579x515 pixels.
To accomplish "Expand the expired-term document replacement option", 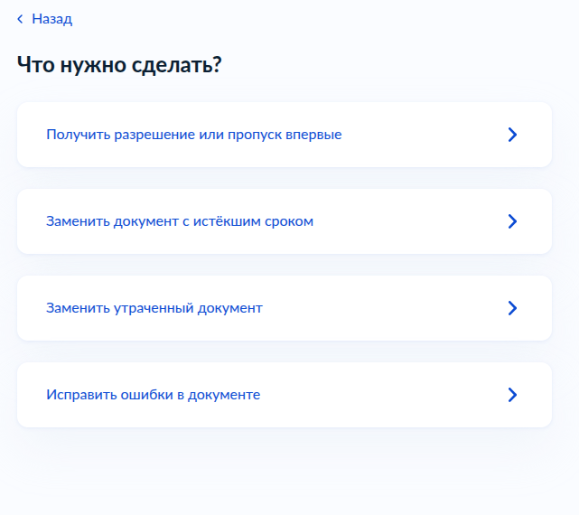I will point(285,221).
